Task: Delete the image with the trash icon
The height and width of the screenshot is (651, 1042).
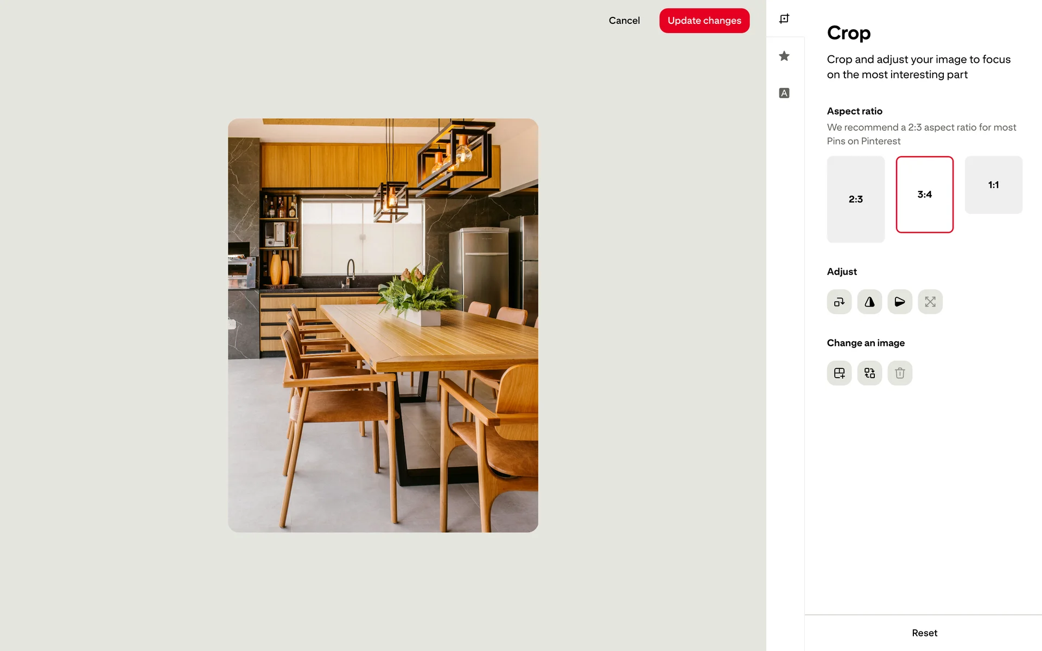Action: [900, 373]
